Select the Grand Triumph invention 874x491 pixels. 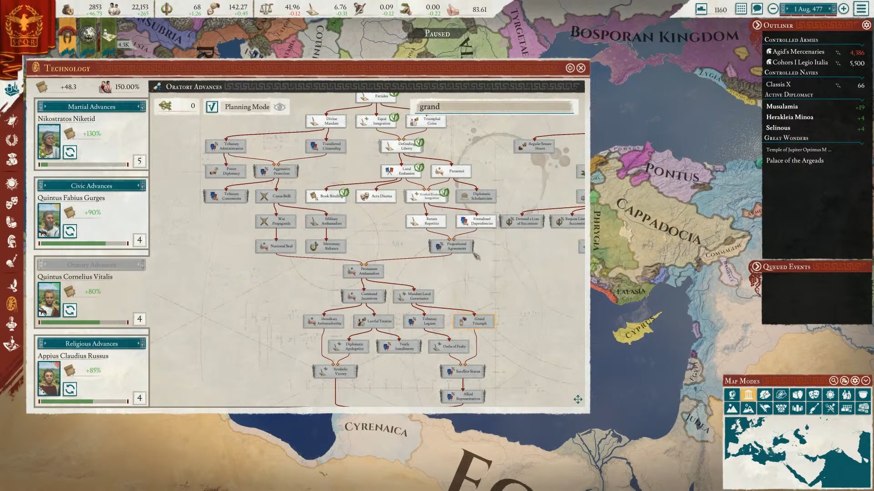pyautogui.click(x=473, y=321)
